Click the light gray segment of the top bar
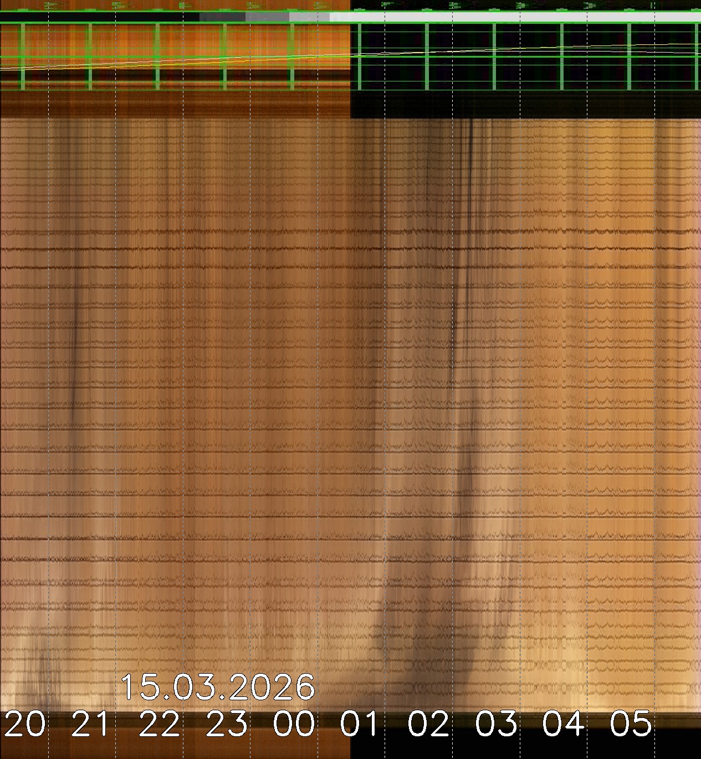Viewport: 701px width, 759px height. [x=515, y=17]
